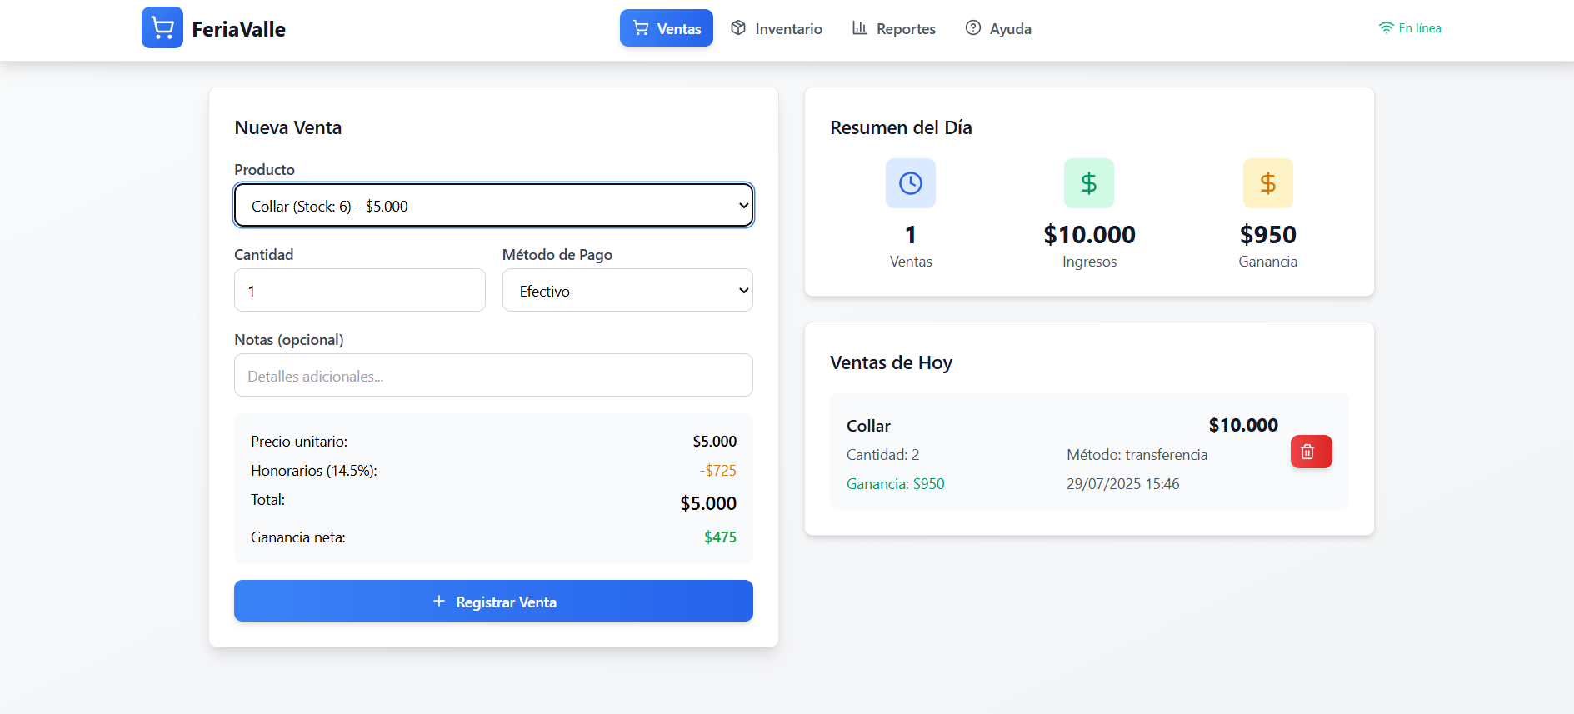The width and height of the screenshot is (1574, 714).
Task: Click the FeriaValle brand name
Action: pyautogui.click(x=238, y=29)
